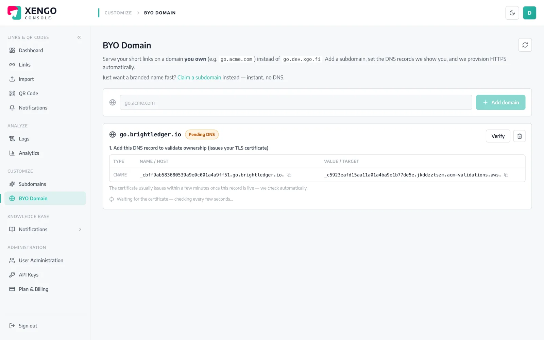This screenshot has width=544, height=340.
Task: Click the BYO DOMAIN breadcrumb text
Action: (160, 13)
